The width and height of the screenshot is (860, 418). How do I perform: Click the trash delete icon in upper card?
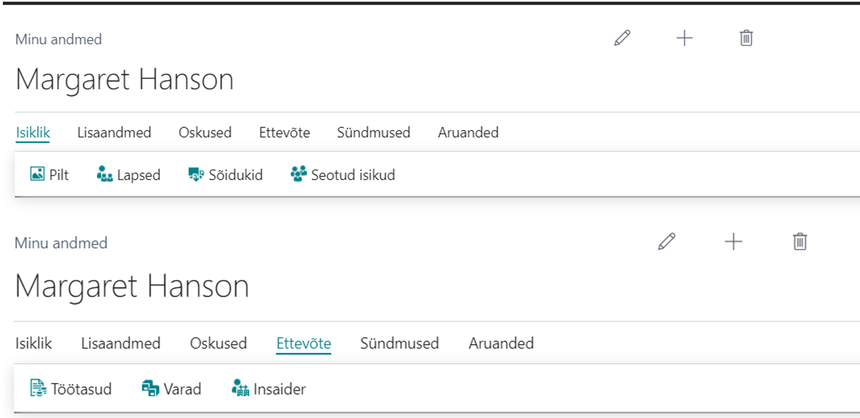[746, 38]
